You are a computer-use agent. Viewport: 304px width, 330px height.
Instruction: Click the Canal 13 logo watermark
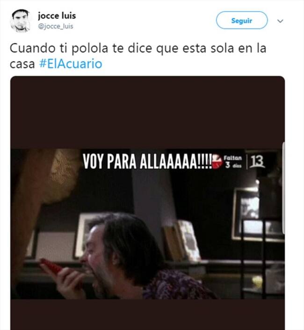tap(257, 161)
